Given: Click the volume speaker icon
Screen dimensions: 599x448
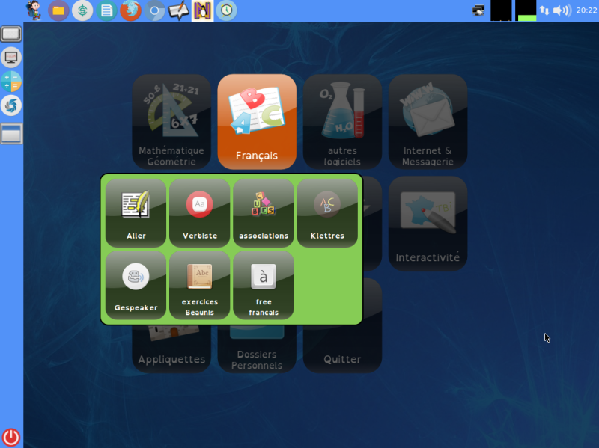Looking at the screenshot, I should [562, 10].
